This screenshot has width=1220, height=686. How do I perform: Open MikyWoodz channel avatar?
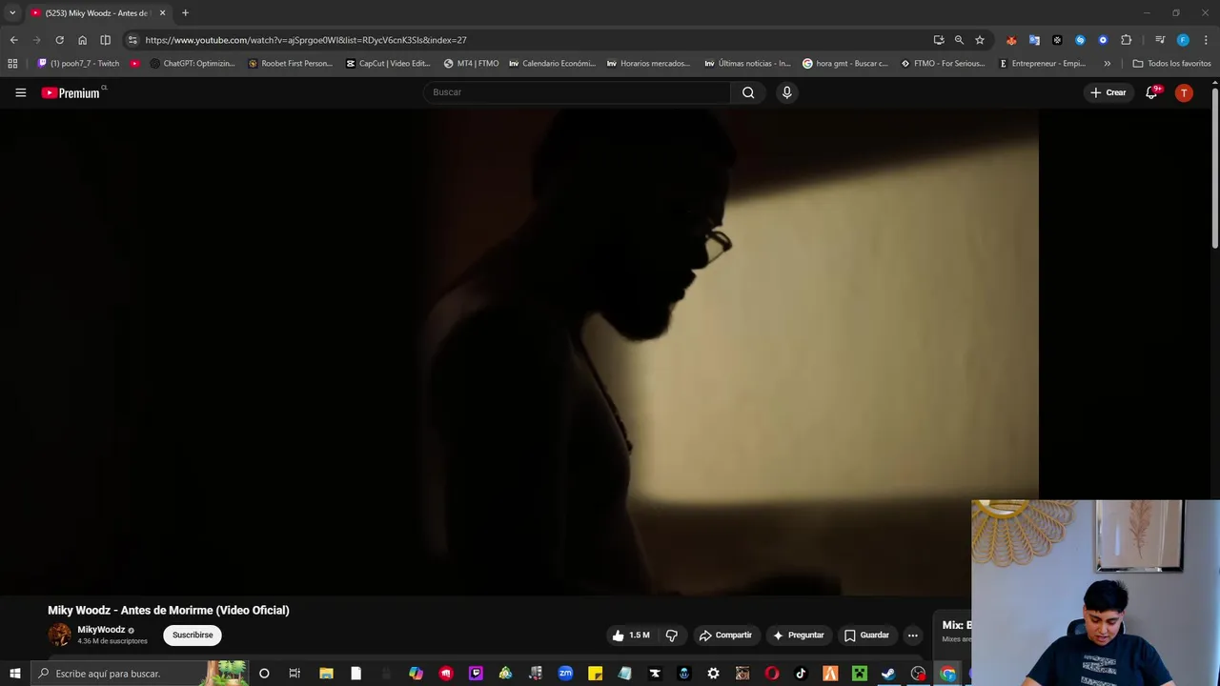pyautogui.click(x=59, y=635)
